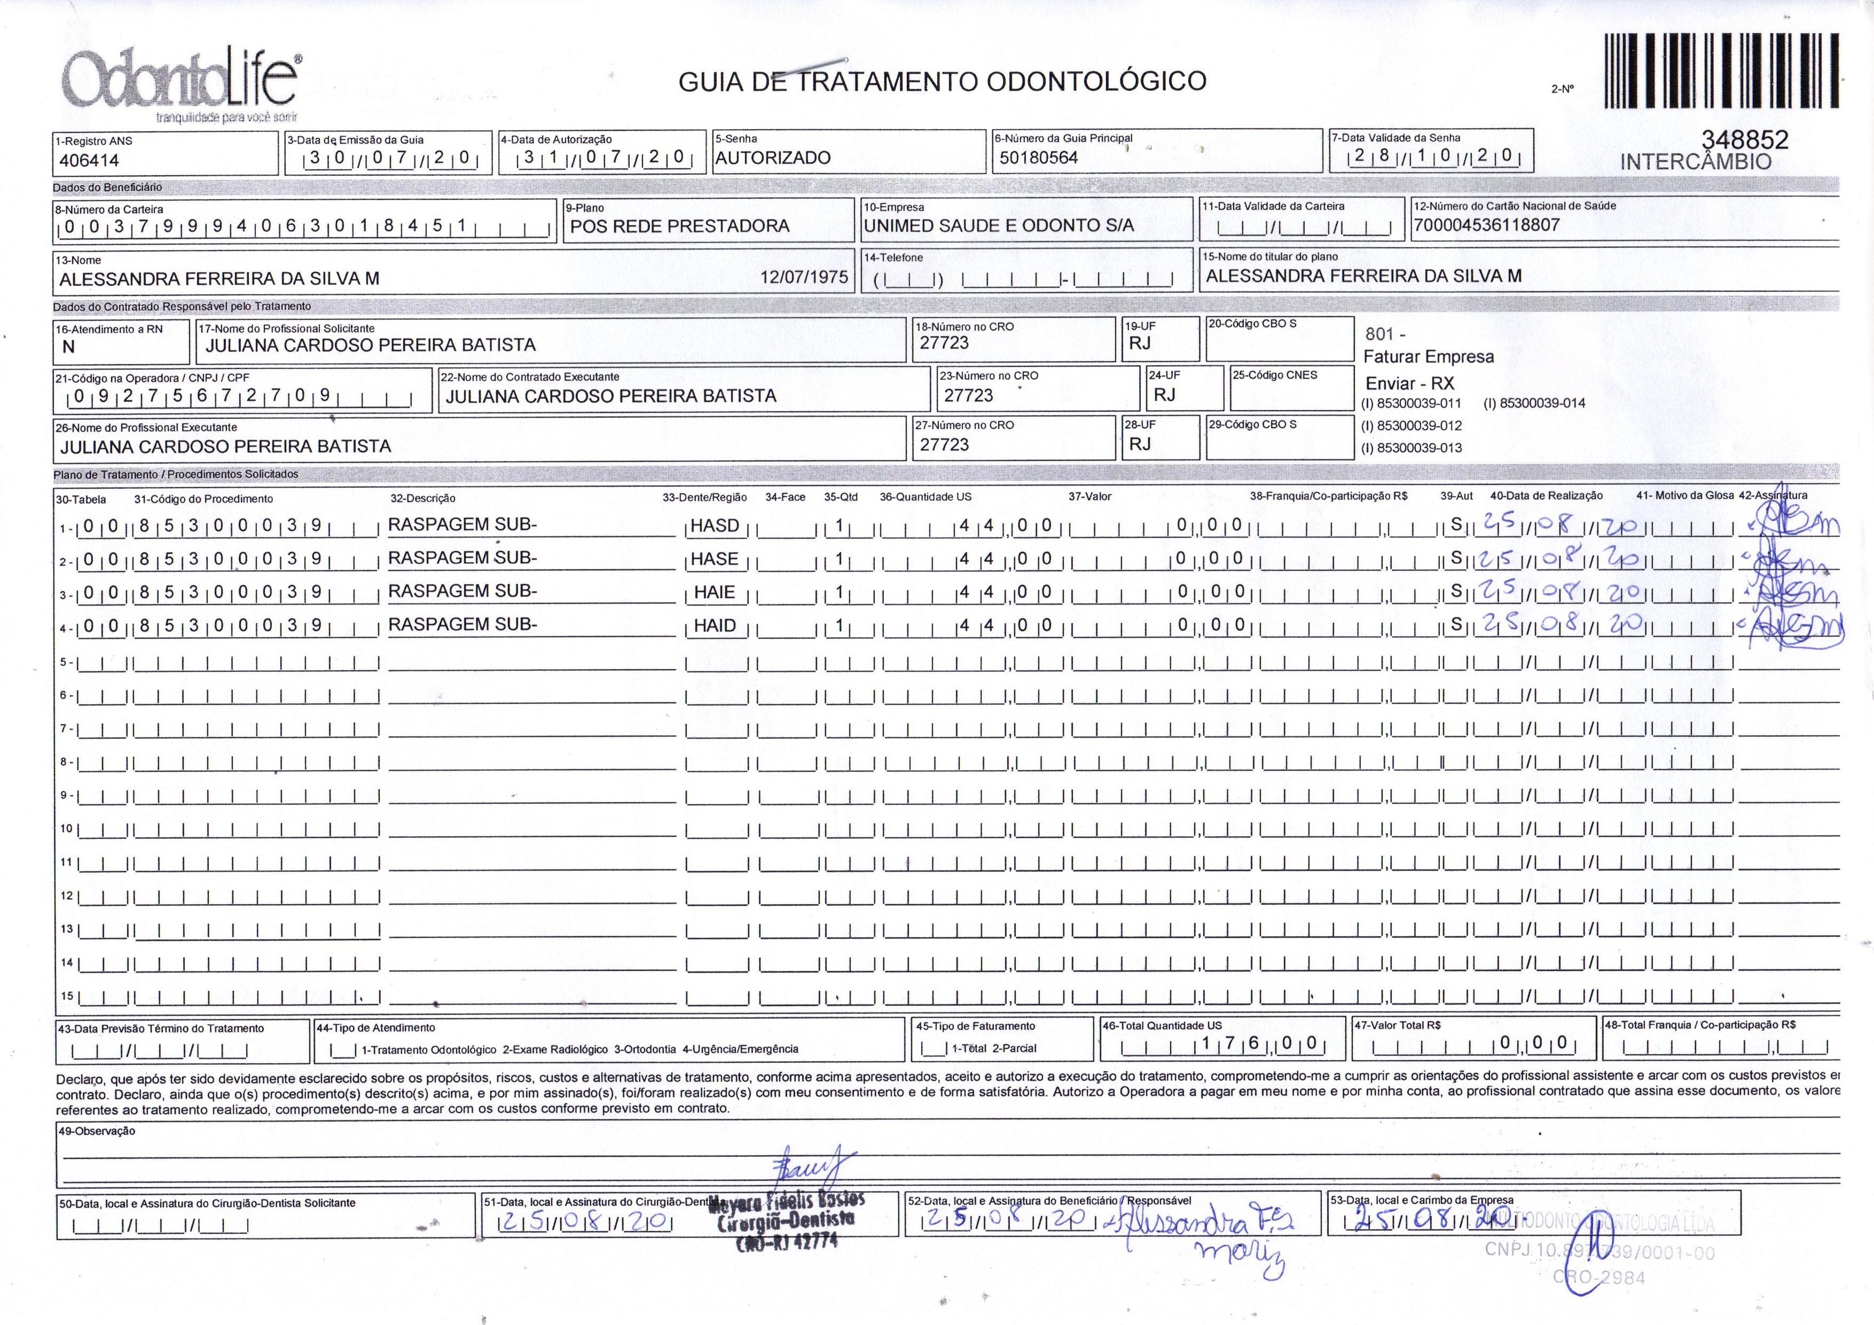This screenshot has height=1325, width=1874.
Task: Click Total Quantidade US value 176,00
Action: pos(1259,1044)
